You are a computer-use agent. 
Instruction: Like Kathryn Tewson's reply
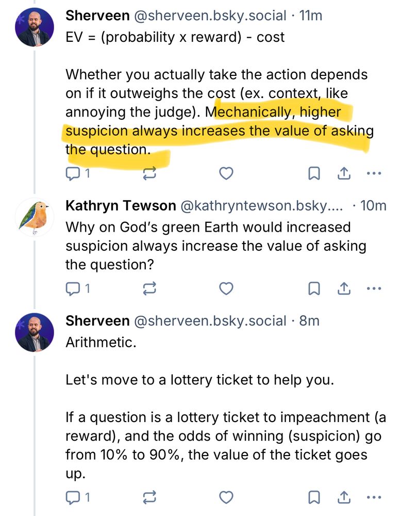225,288
